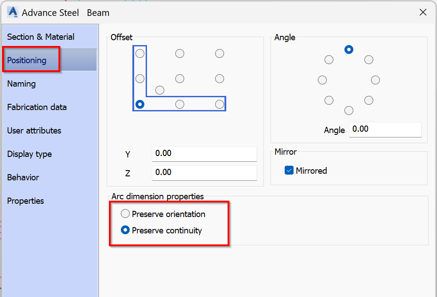
Task: Select bottom-left offset radio button
Action: 140,104
